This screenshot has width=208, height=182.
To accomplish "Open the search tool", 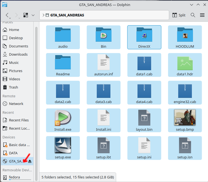I will tap(193, 15).
